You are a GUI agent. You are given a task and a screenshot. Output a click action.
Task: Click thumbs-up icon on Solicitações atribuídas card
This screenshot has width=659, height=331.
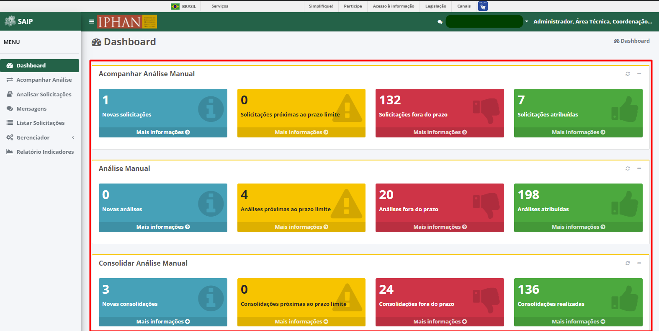[x=625, y=109]
